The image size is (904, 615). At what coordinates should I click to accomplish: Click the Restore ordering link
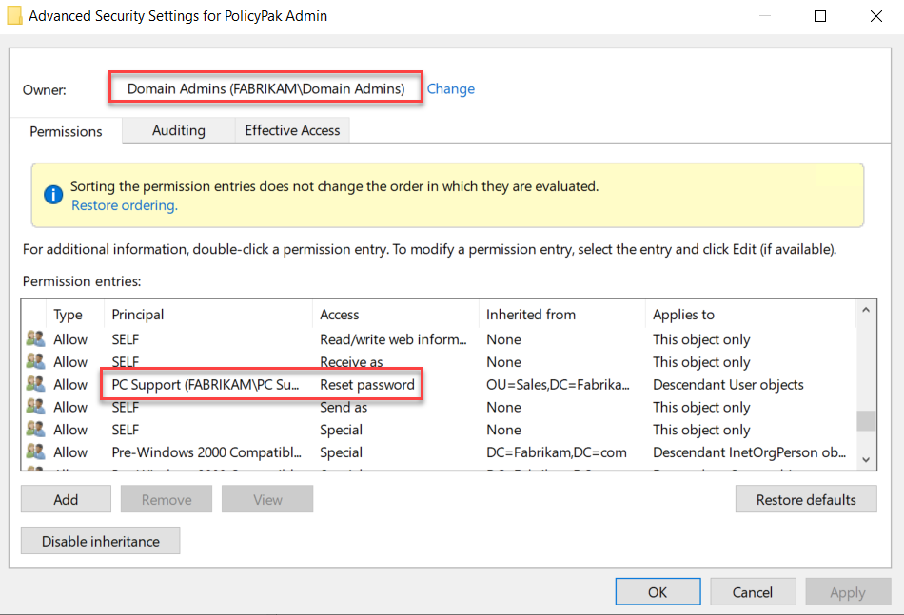click(125, 205)
